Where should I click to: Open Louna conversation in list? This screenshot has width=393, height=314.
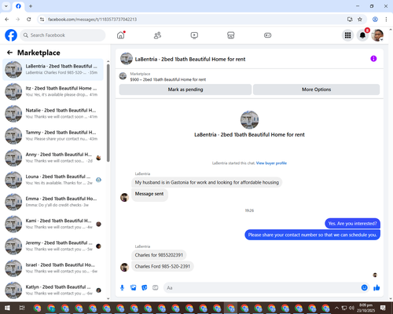point(53,180)
